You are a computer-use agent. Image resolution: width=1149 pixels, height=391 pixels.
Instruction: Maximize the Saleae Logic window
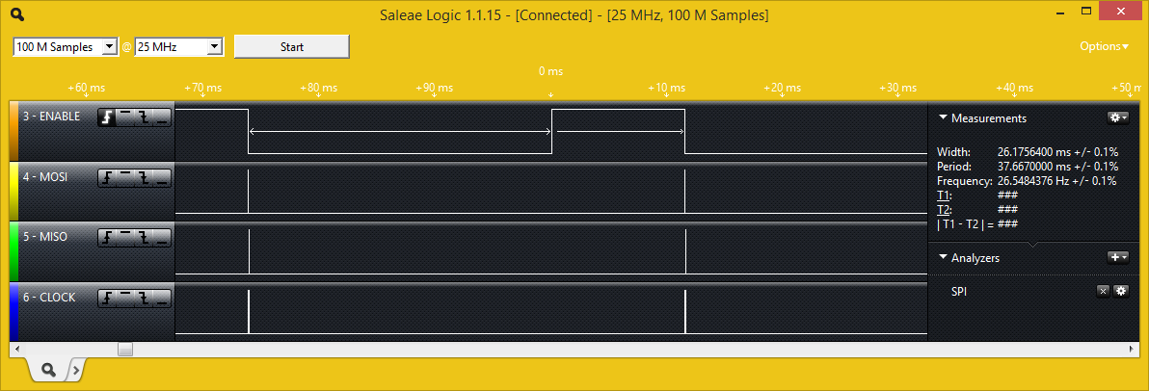[x=1086, y=11]
